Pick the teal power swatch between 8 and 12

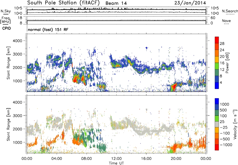pos(217,73)
